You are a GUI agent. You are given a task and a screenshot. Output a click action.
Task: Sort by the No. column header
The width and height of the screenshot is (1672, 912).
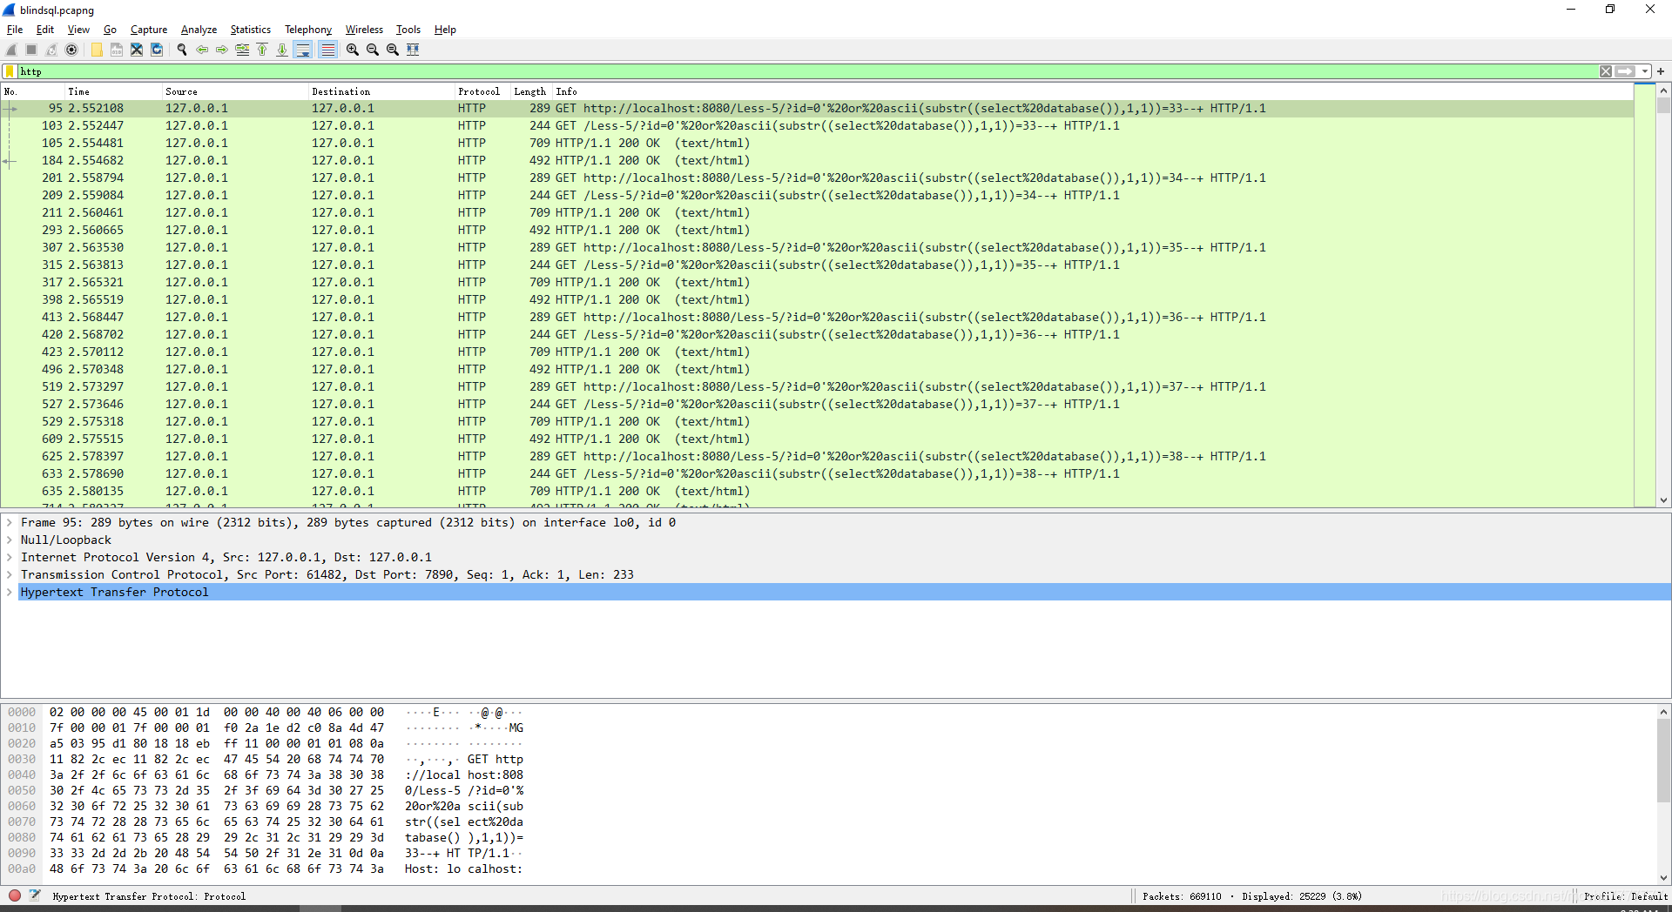[32, 91]
